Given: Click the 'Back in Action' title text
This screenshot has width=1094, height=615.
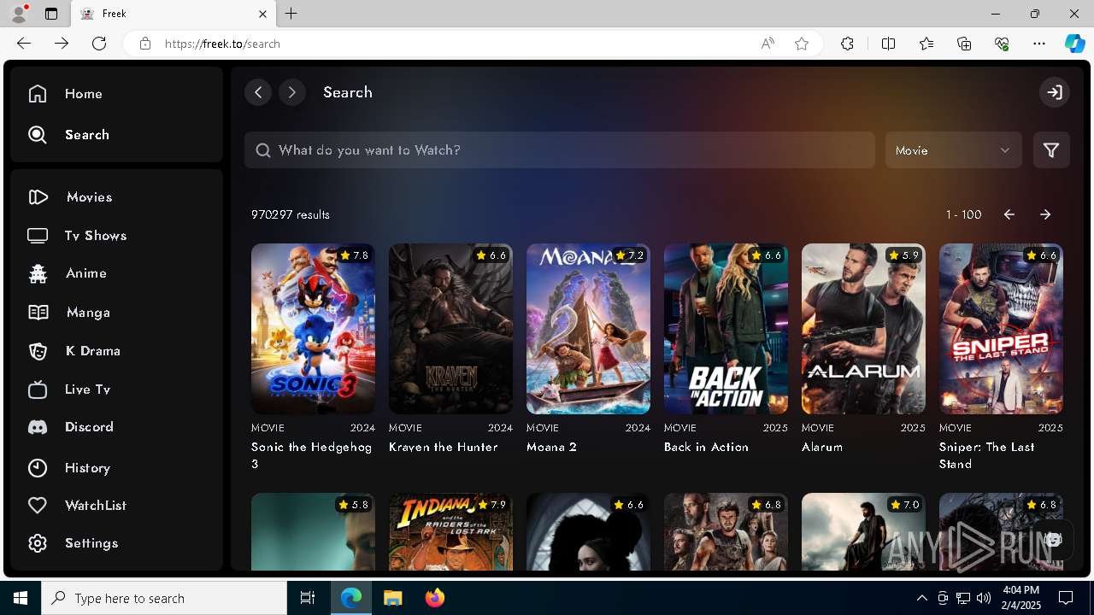Looking at the screenshot, I should tap(707, 447).
